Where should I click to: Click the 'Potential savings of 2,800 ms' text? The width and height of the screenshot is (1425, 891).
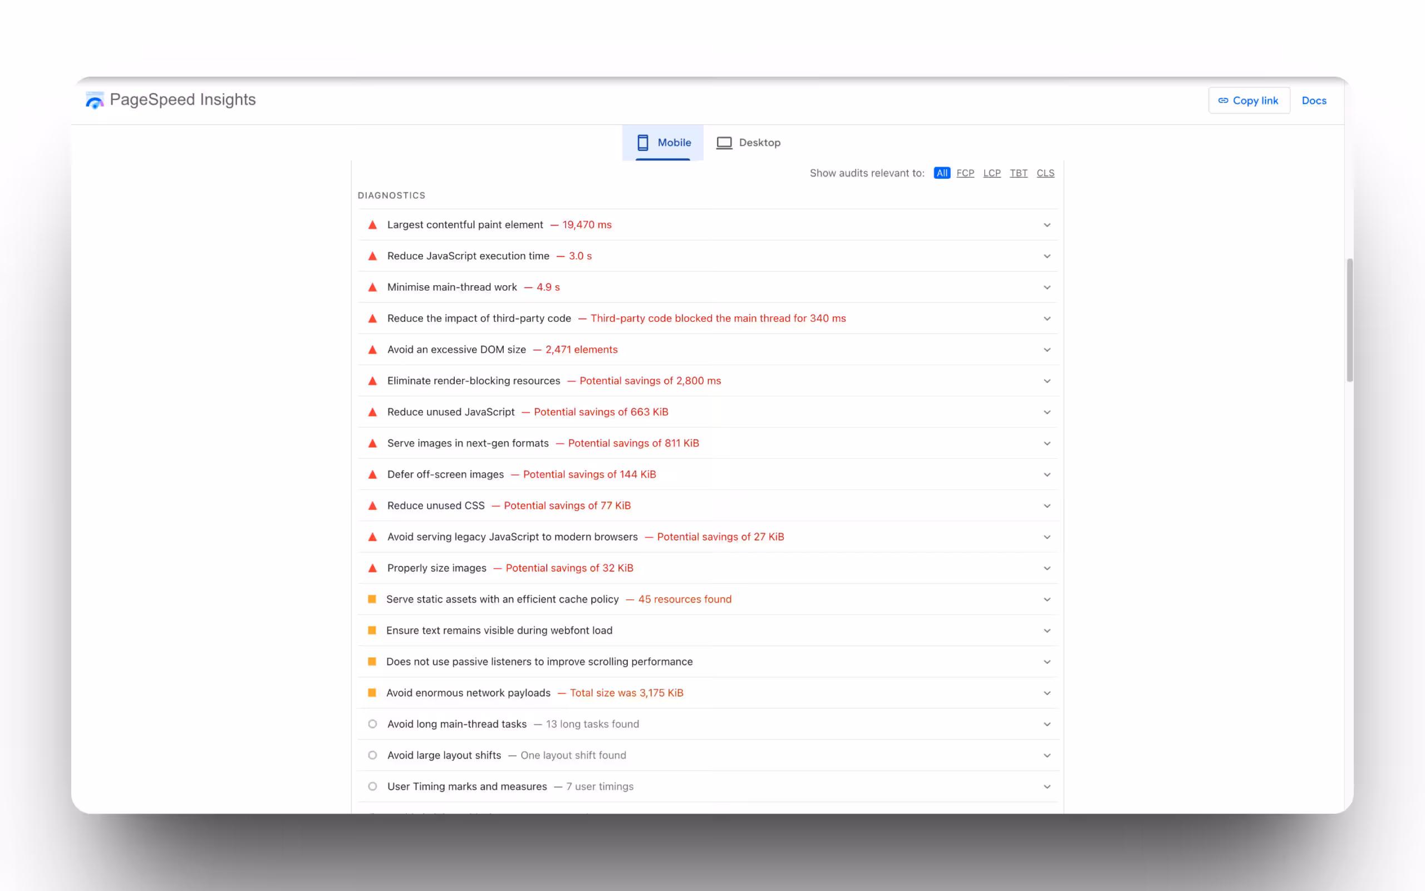(650, 381)
